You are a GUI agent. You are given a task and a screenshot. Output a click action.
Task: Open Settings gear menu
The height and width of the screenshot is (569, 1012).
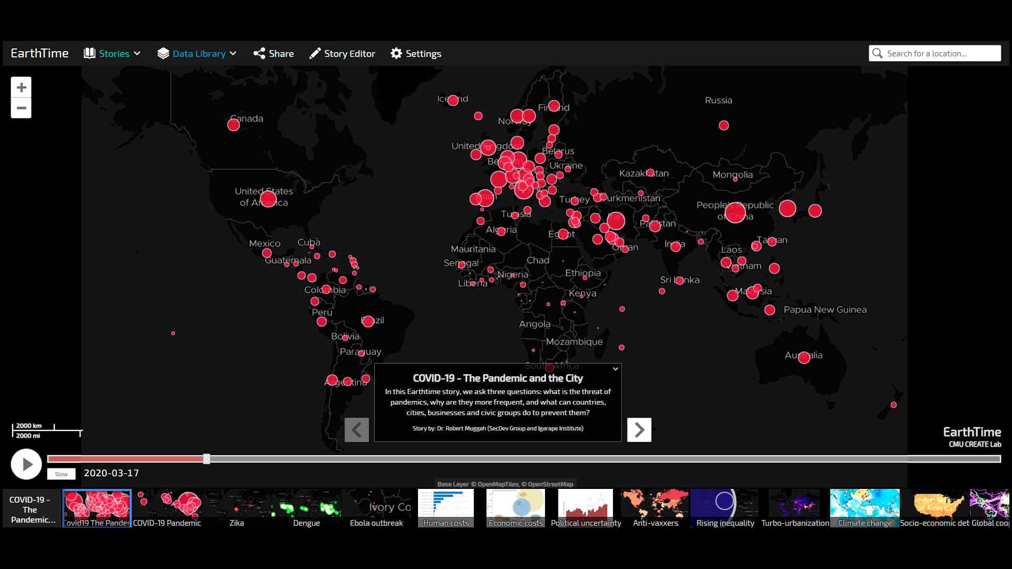(416, 54)
